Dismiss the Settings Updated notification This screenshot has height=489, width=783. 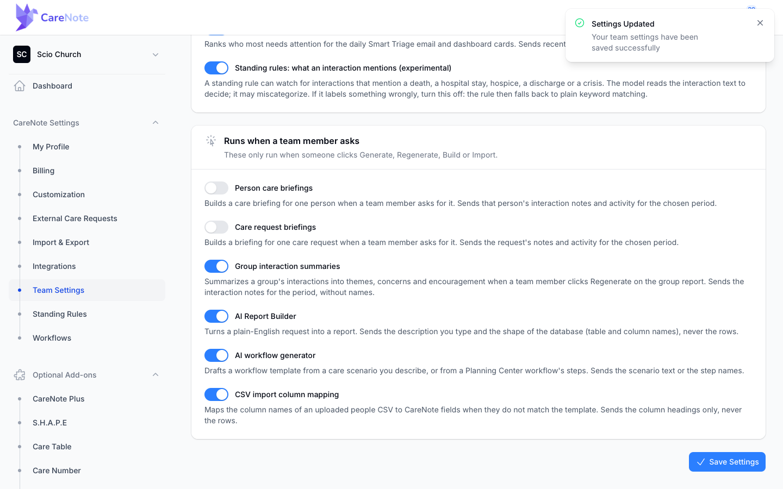coord(760,23)
